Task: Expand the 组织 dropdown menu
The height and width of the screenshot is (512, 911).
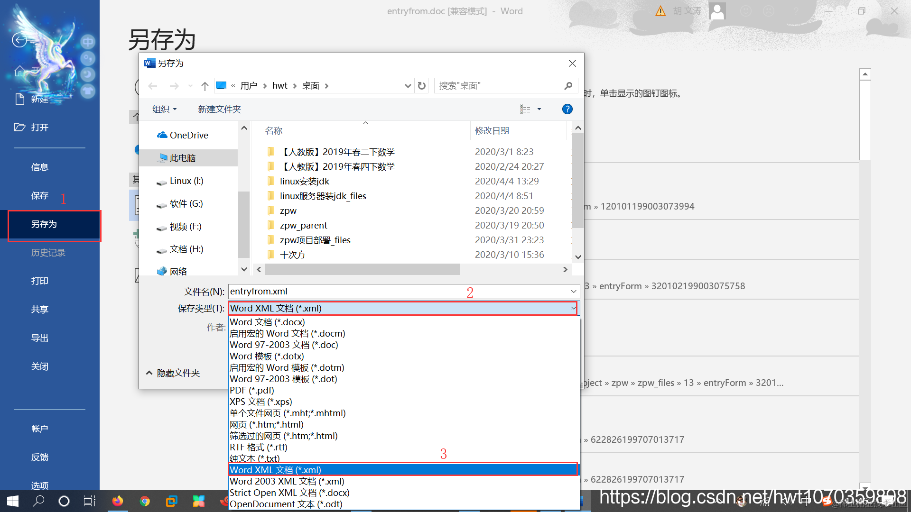Action: coord(164,109)
